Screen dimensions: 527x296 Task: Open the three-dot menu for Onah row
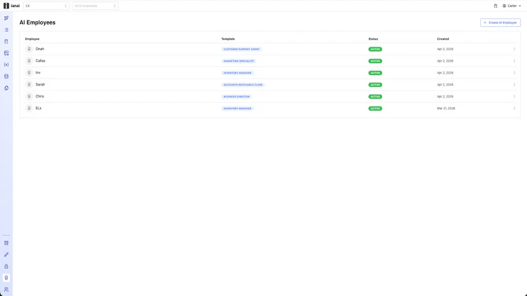(x=514, y=49)
